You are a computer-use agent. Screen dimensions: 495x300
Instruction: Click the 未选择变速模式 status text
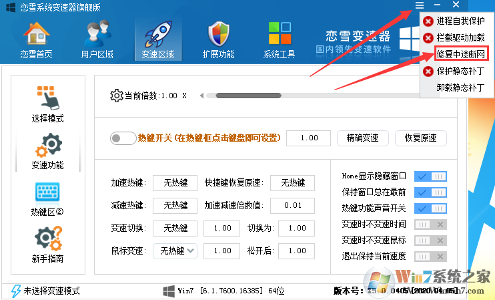52,291
